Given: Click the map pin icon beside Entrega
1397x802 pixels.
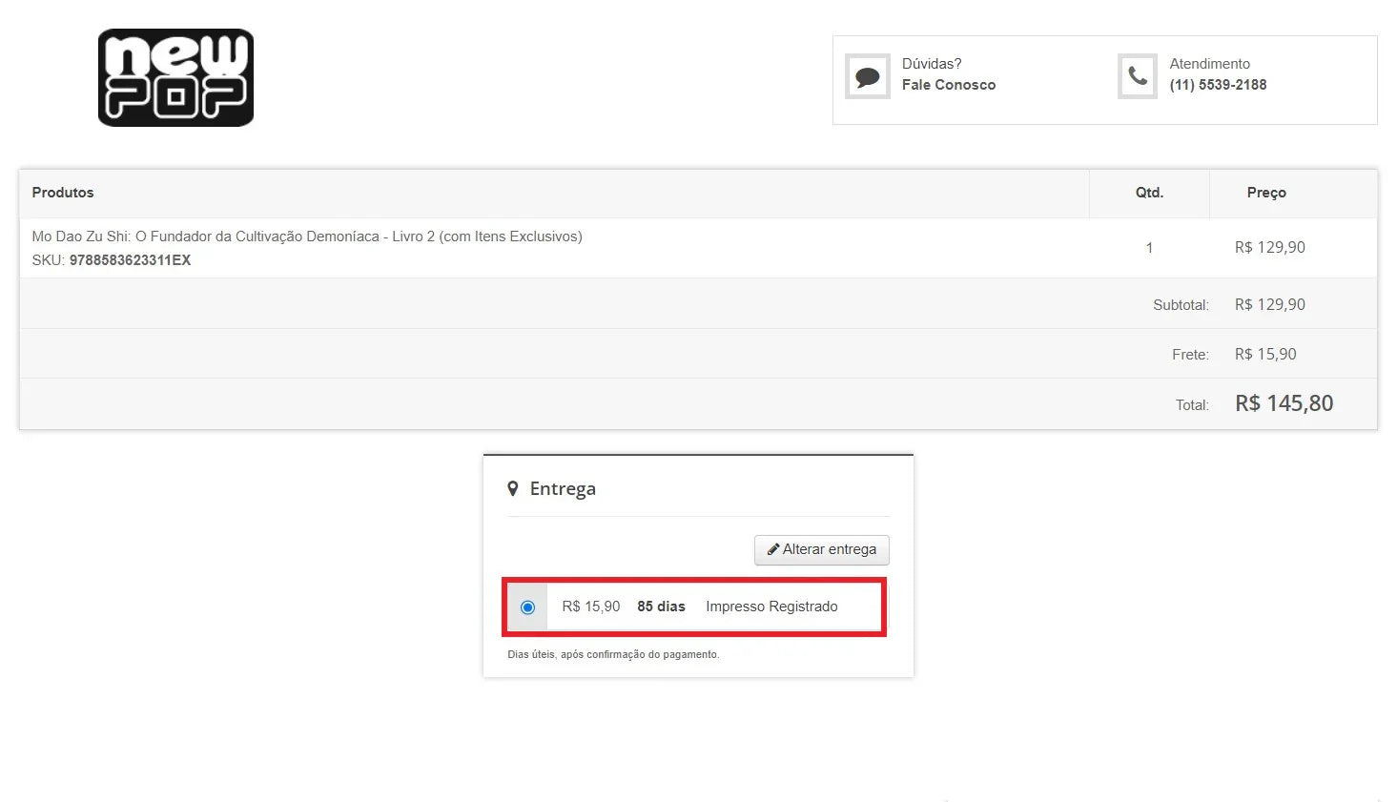Looking at the screenshot, I should (512, 488).
